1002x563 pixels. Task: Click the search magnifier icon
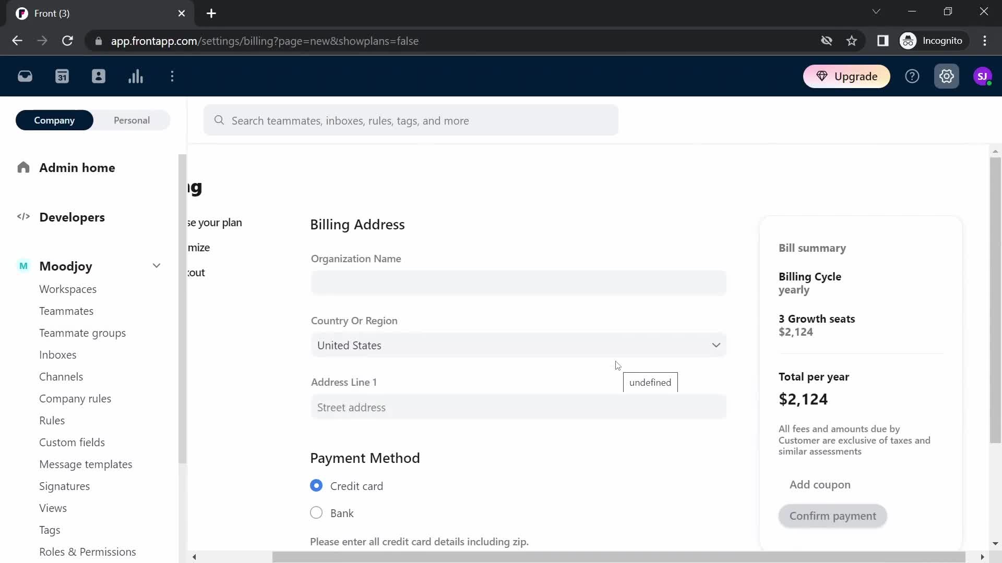[x=219, y=120]
